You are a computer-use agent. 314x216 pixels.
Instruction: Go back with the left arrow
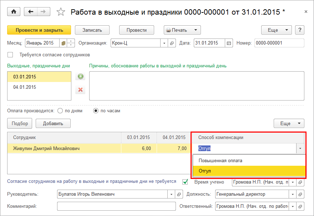31,12
